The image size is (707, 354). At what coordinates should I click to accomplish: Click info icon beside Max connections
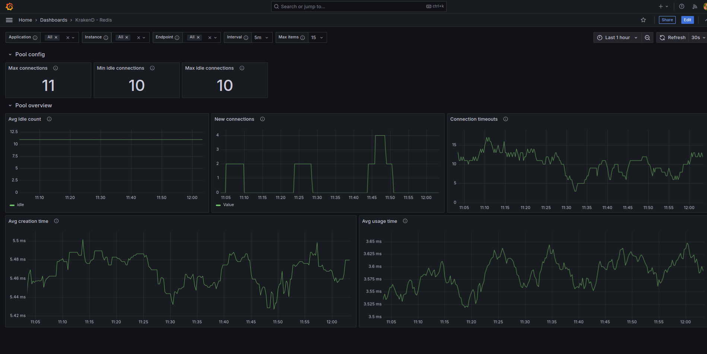pyautogui.click(x=56, y=68)
